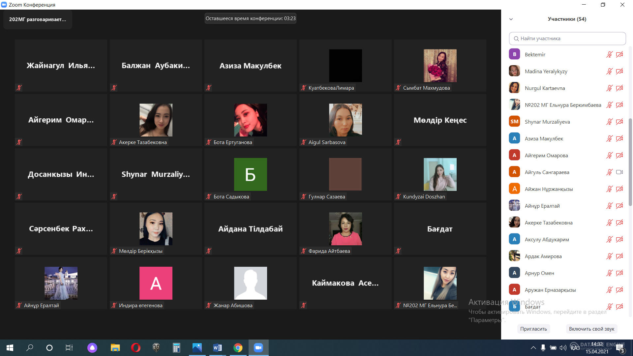The height and width of the screenshot is (356, 633).
Task: Click the Пригласить button
Action: coord(533,329)
